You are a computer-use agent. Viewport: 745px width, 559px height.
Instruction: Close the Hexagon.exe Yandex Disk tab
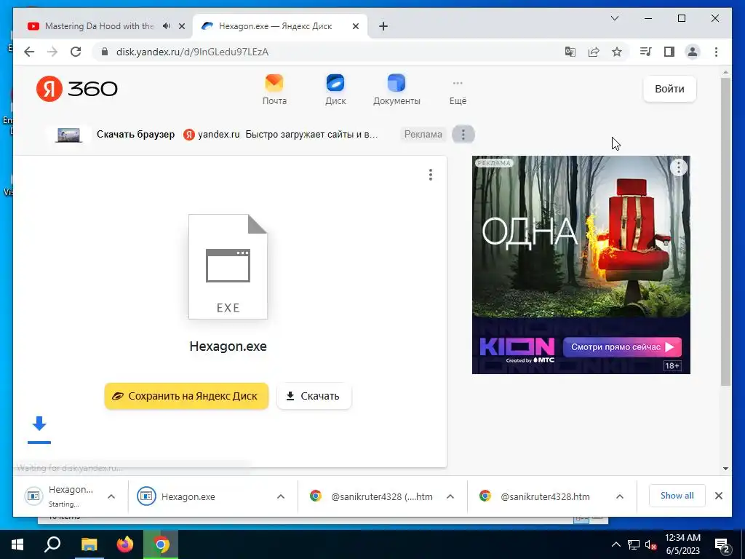point(355,26)
